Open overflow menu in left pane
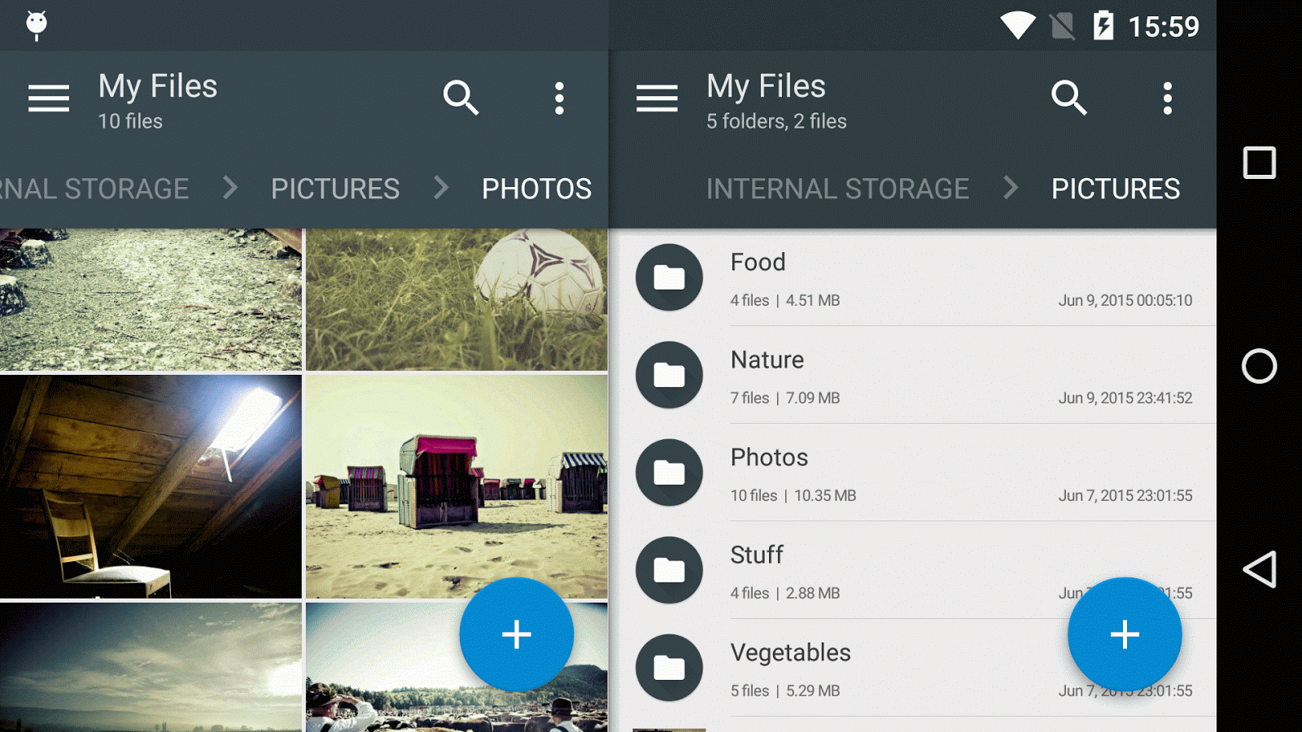 559,98
